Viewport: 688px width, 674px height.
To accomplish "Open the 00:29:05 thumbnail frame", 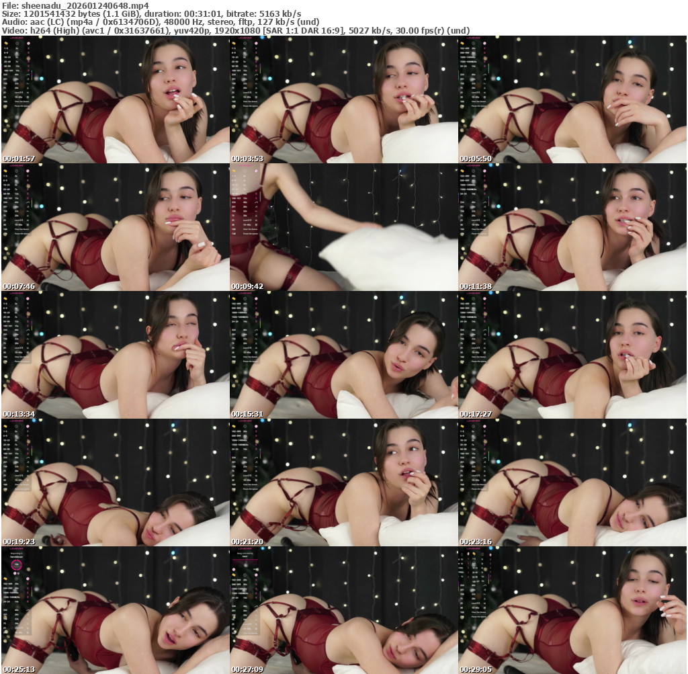I will (x=572, y=610).
